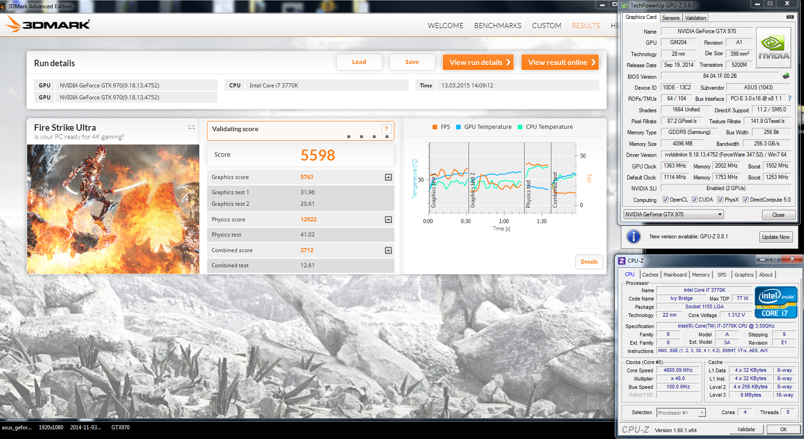Open View run details

[479, 62]
